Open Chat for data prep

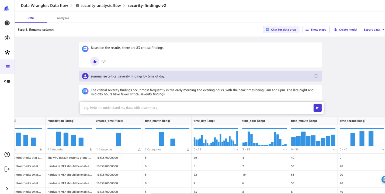[281, 30]
